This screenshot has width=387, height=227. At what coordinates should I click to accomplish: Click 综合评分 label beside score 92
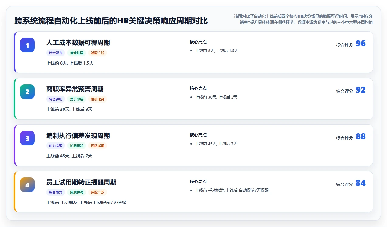(344, 91)
